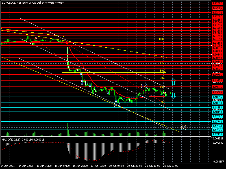
Task: Click the 38.2 Fibonacci level label
Action: pos(163,78)
